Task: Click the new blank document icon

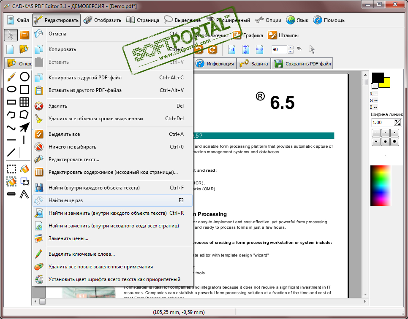Action: (x=10, y=49)
